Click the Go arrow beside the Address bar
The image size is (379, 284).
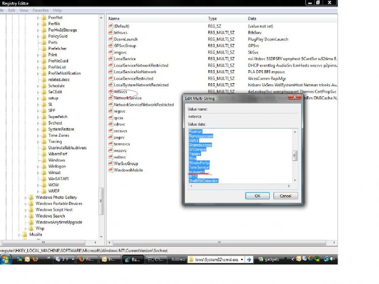click(x=249, y=260)
